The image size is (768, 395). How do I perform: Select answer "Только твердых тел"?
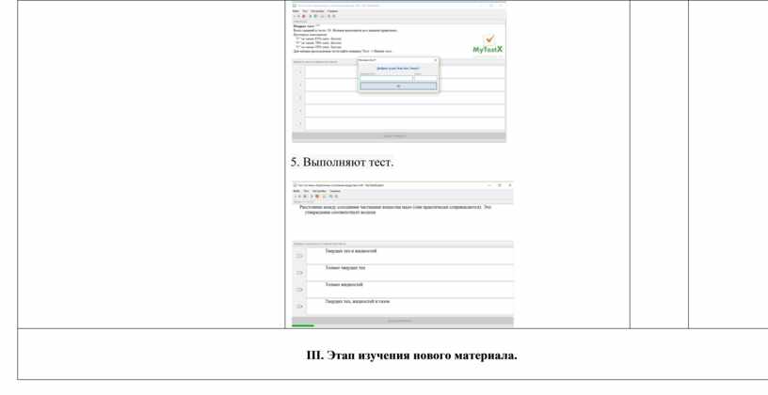coord(299,272)
